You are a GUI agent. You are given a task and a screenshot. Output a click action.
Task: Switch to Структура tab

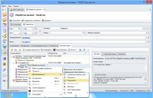pos(16,24)
